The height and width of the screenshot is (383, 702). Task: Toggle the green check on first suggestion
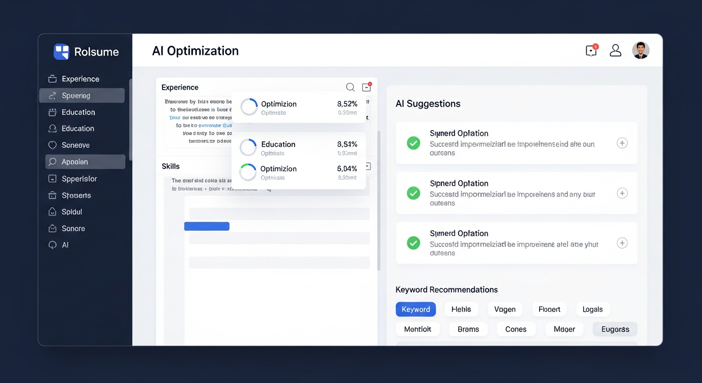tap(413, 143)
